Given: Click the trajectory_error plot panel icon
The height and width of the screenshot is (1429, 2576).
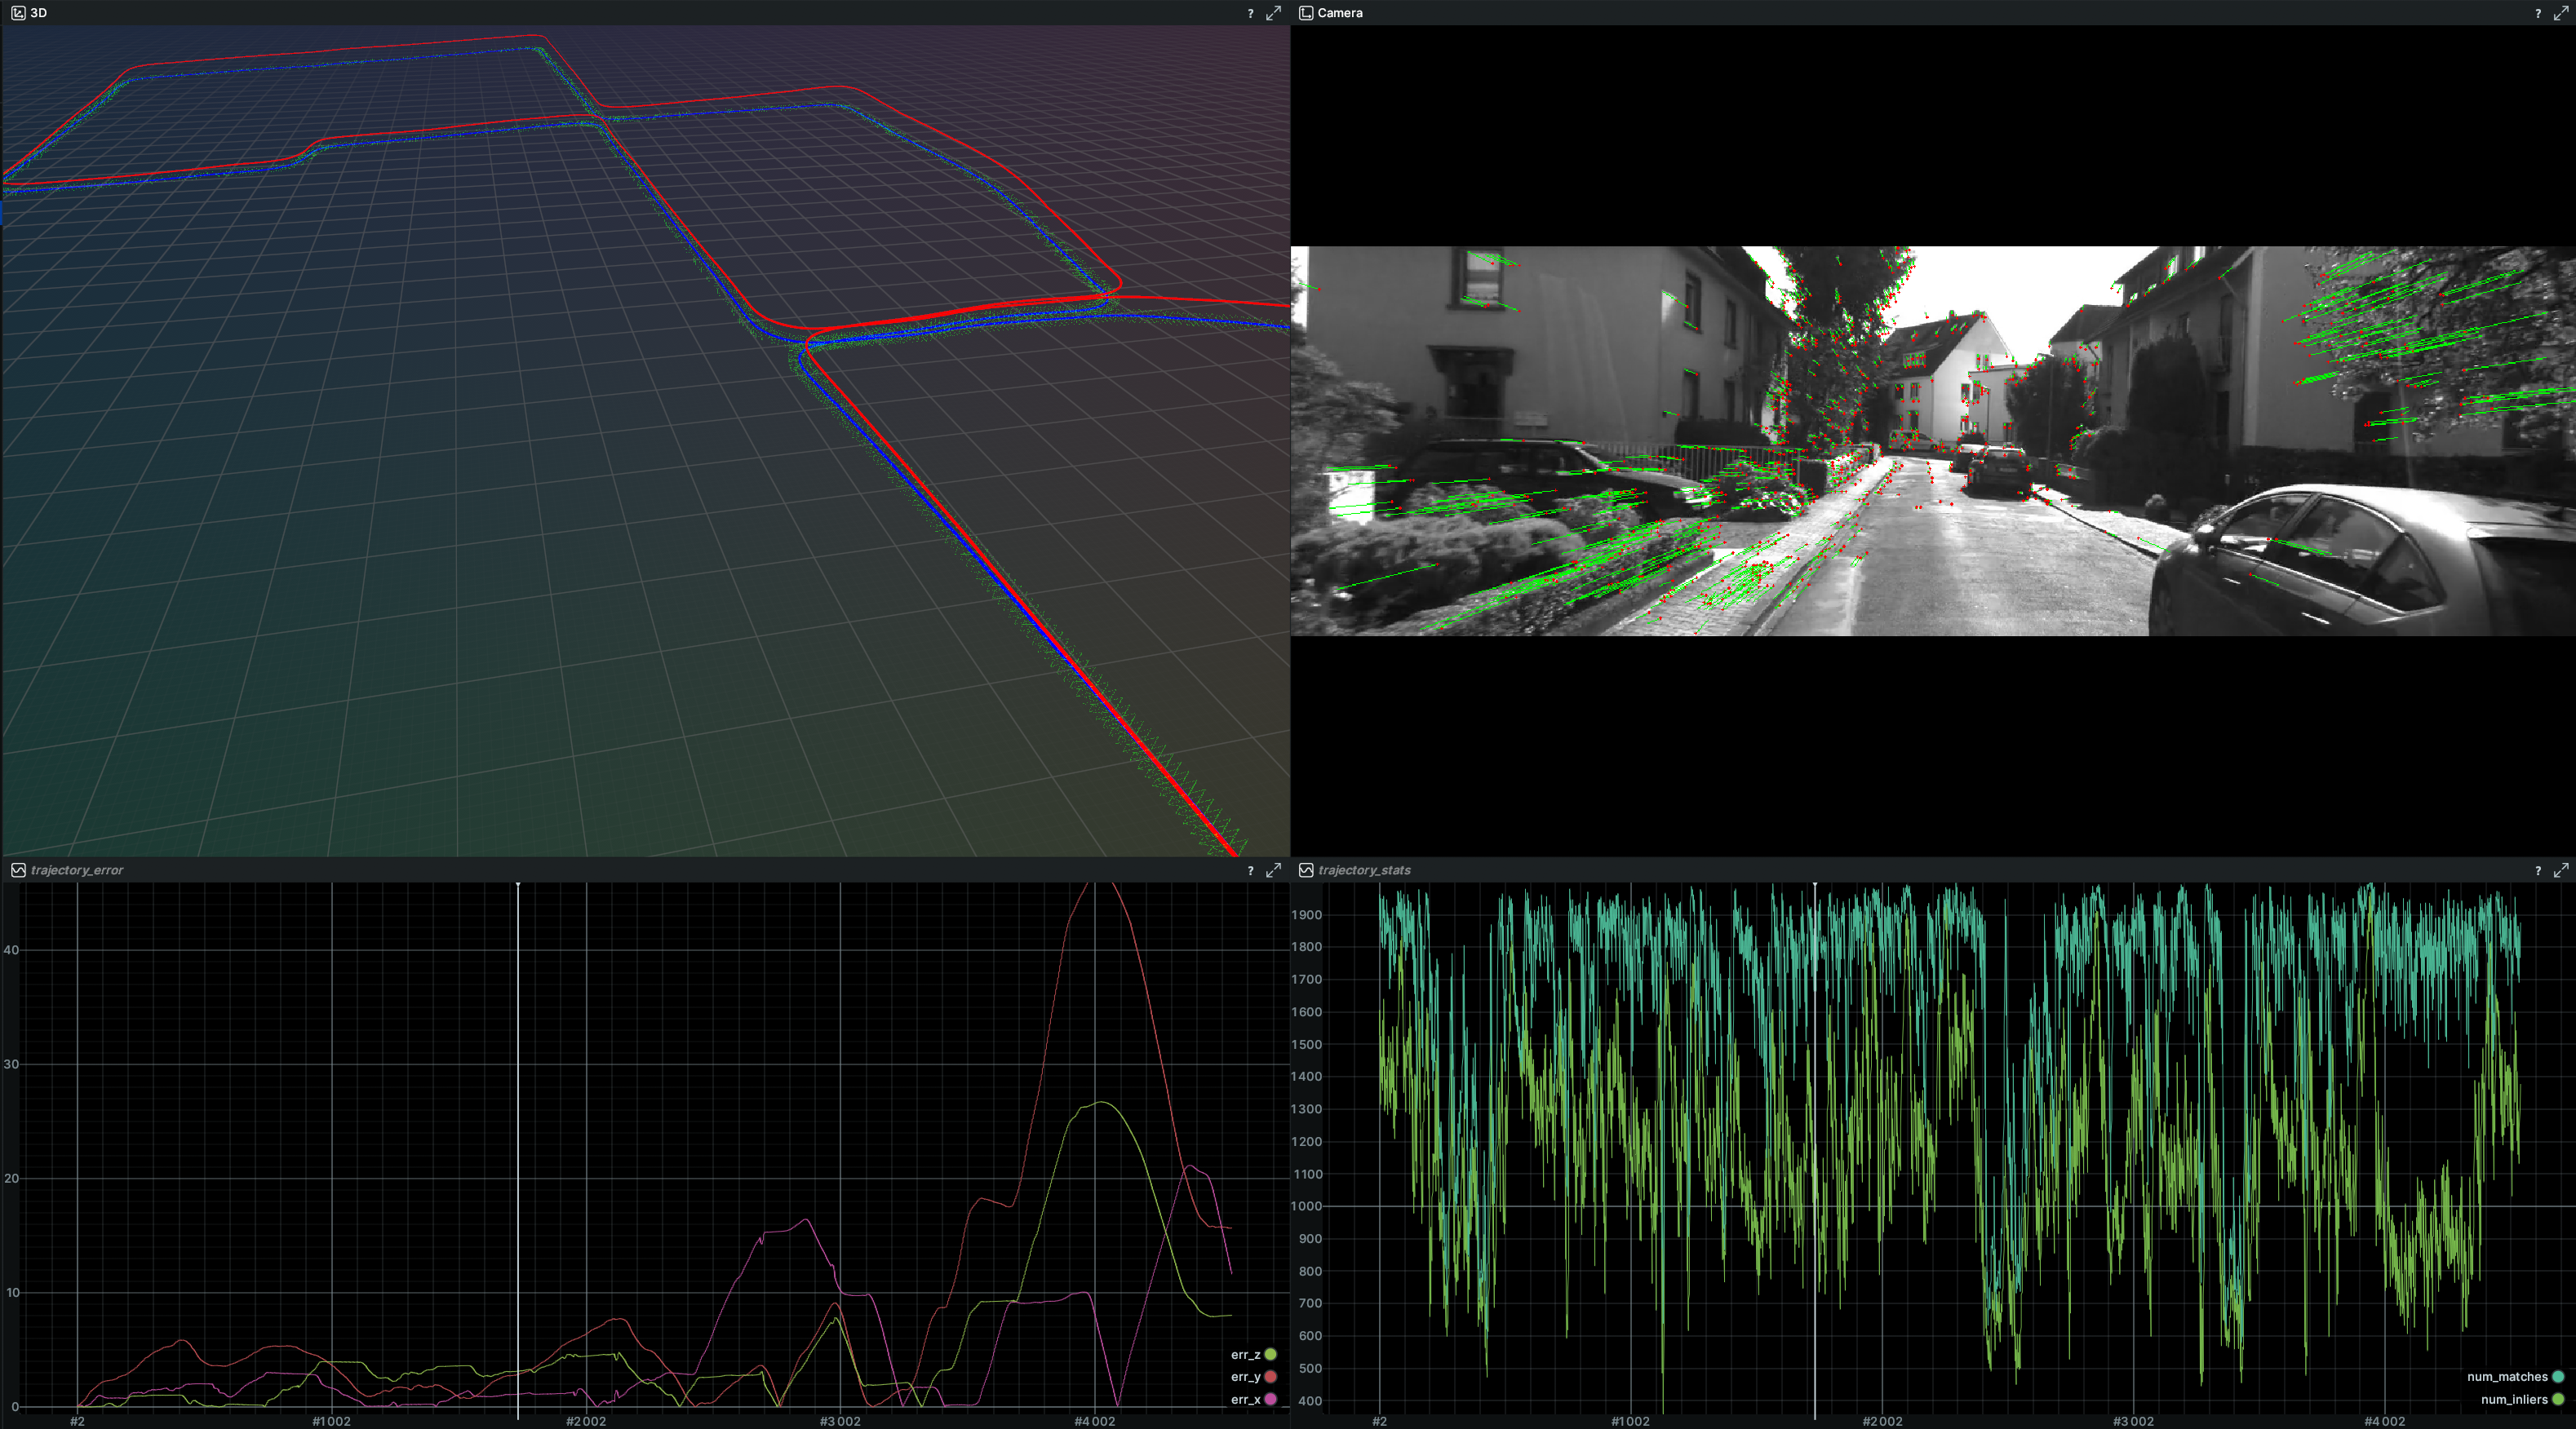Looking at the screenshot, I should coord(18,870).
